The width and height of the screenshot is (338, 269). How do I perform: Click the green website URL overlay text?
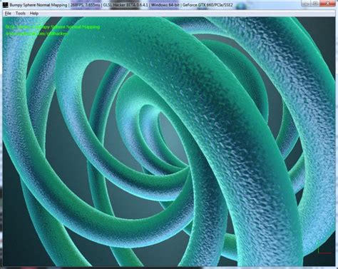click(x=37, y=34)
